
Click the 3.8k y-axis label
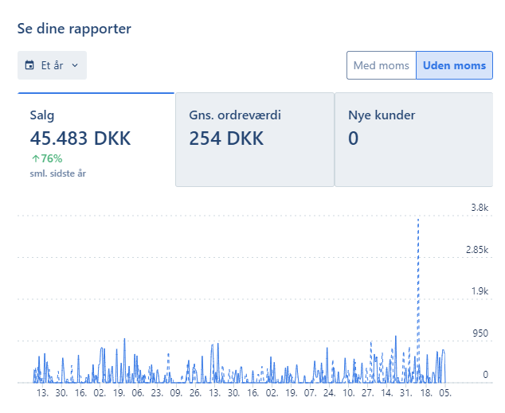tap(479, 208)
